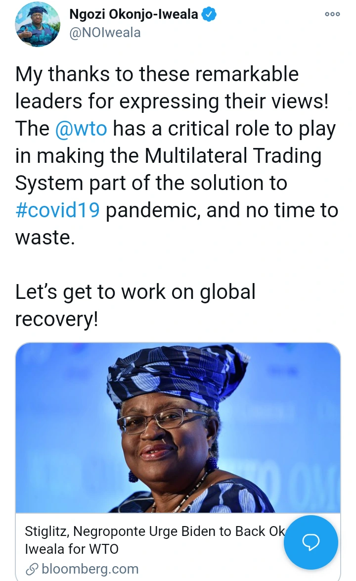Tap the word 'recovery!' in the tweet
This screenshot has height=581, width=356.
pos(57,319)
